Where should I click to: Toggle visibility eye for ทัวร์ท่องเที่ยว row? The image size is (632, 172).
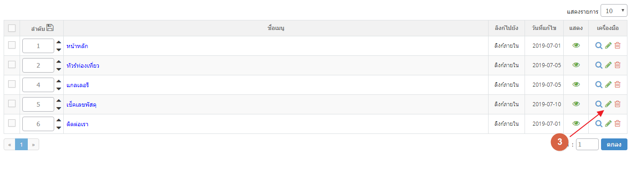576,65
